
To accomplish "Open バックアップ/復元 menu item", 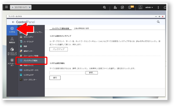I will [31, 60].
